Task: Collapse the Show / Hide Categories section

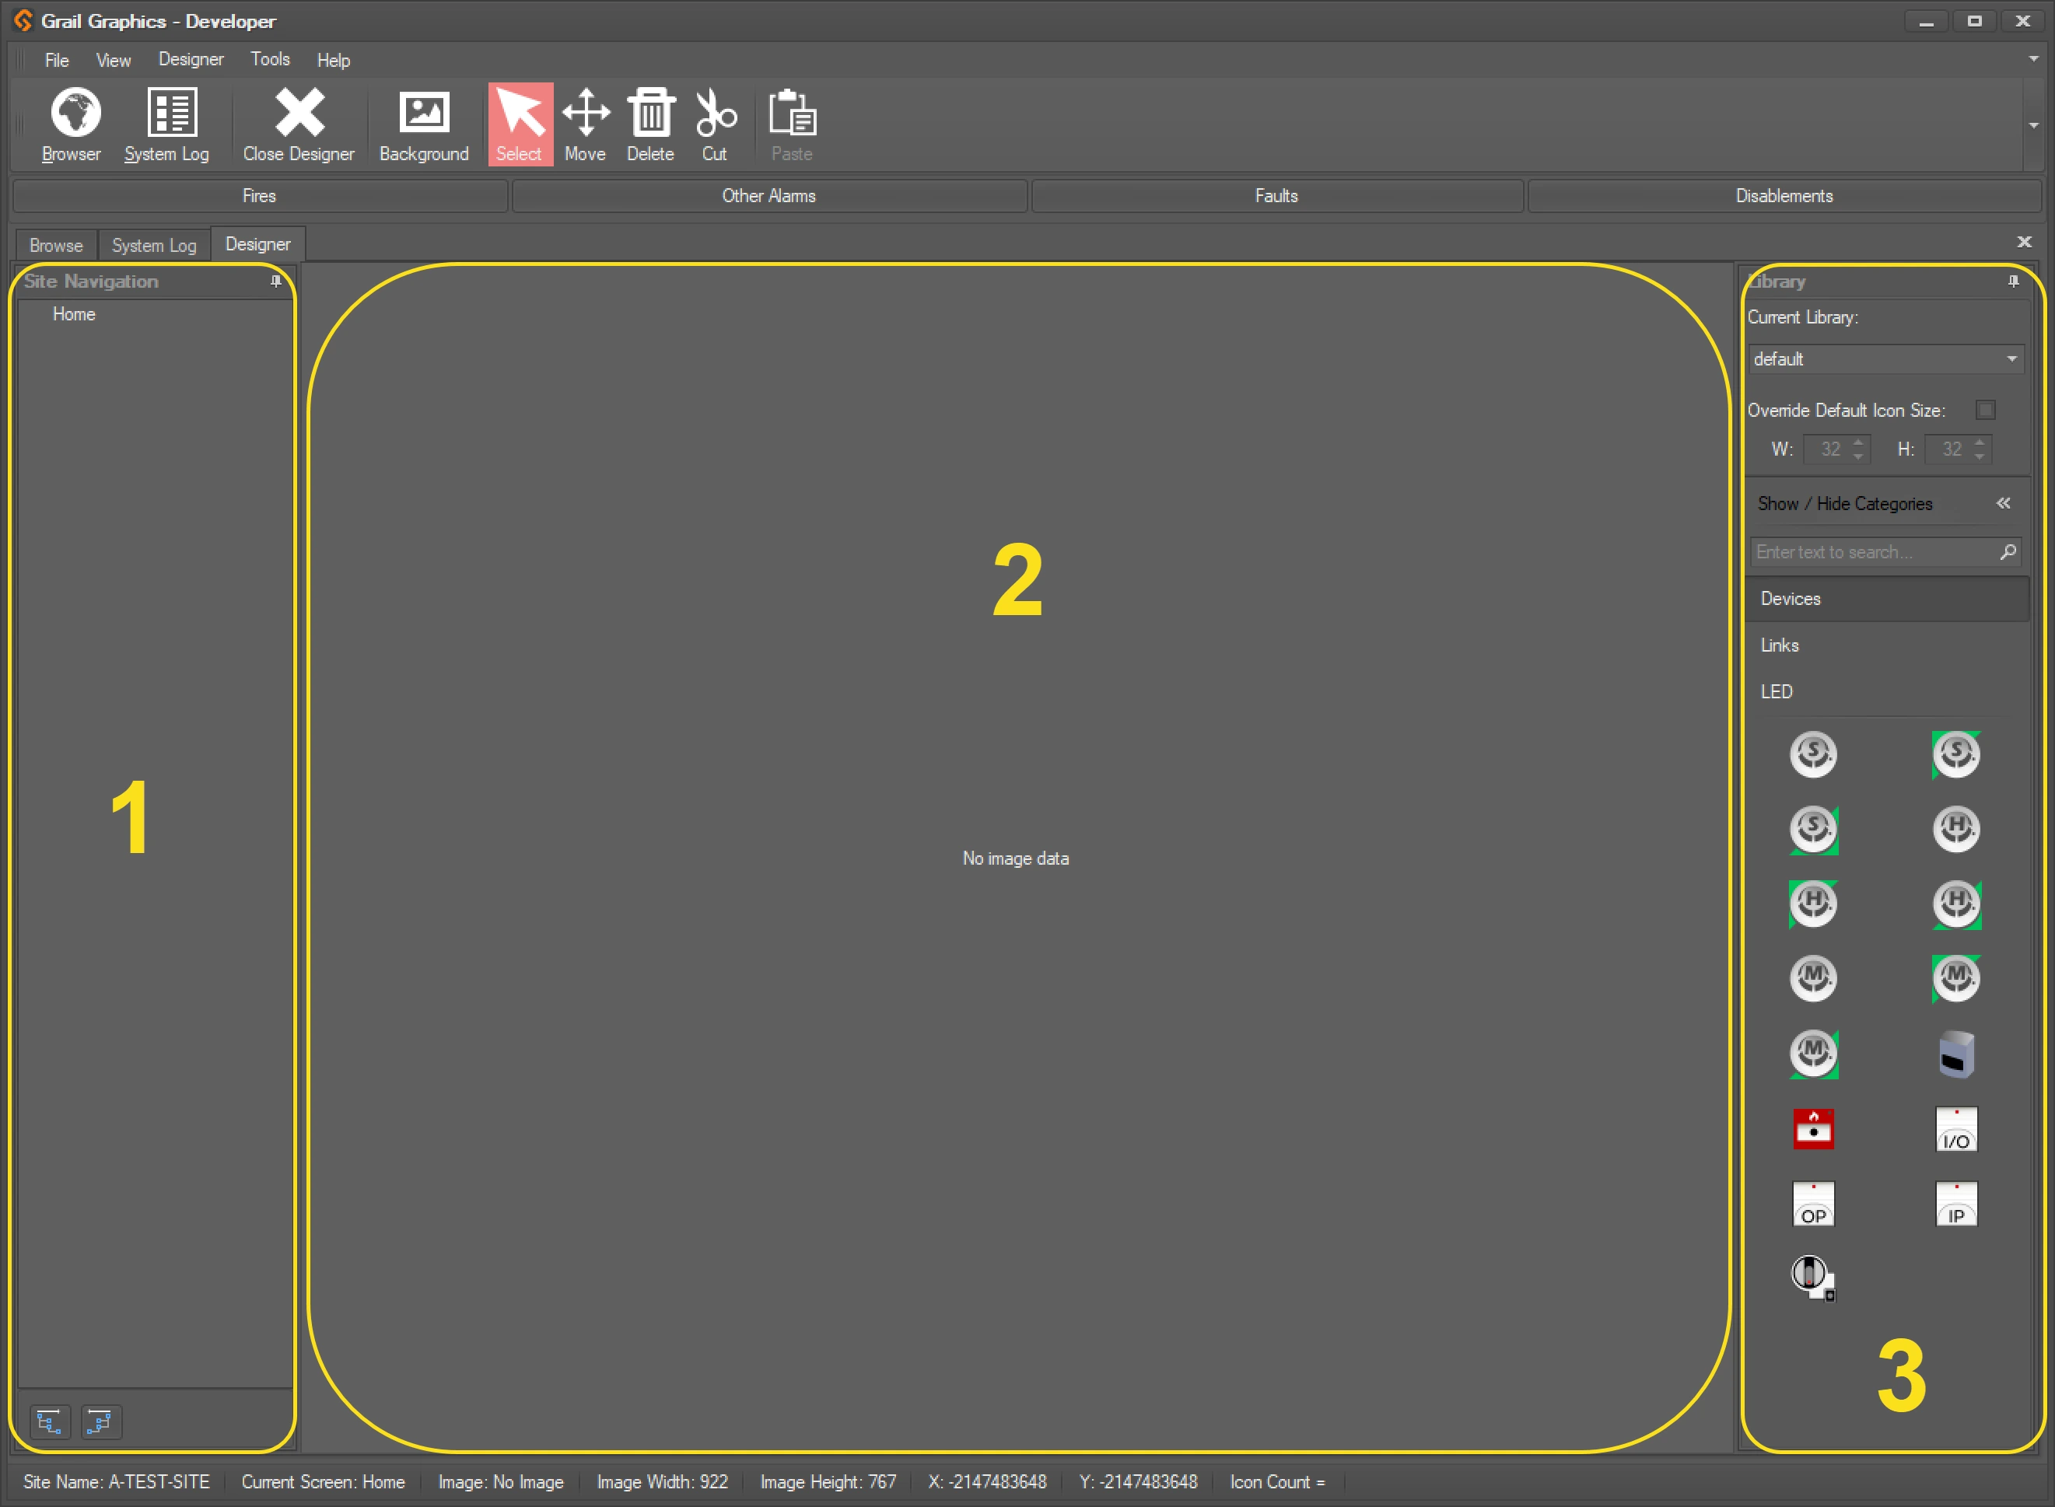Action: [x=2004, y=502]
